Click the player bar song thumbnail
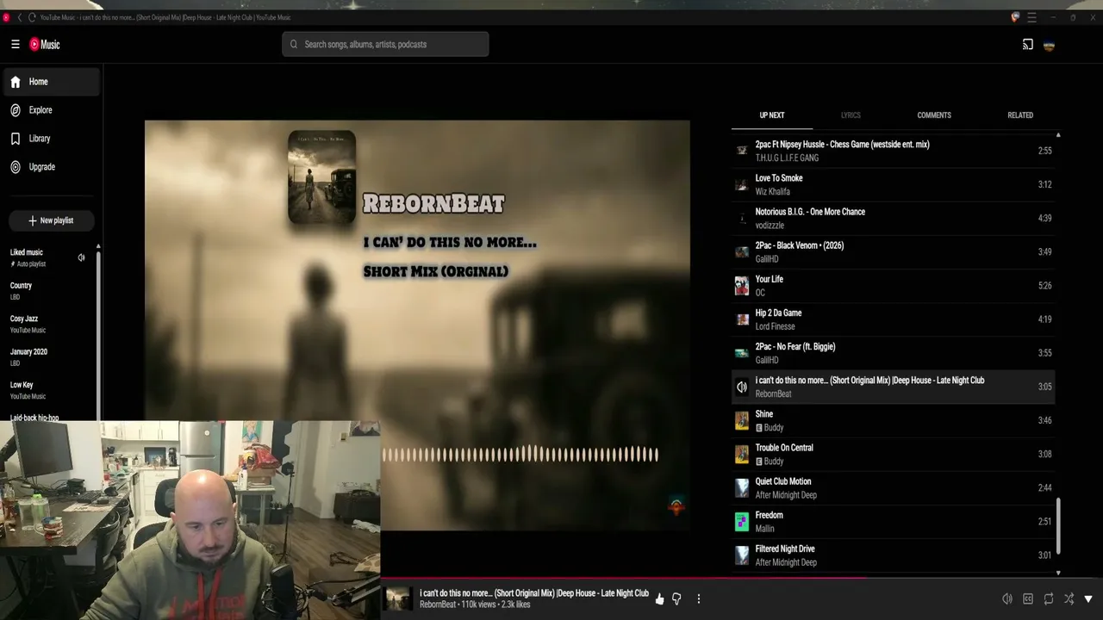 [x=398, y=598]
